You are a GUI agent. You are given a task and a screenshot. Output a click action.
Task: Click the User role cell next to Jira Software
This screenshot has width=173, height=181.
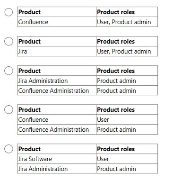[127, 159]
